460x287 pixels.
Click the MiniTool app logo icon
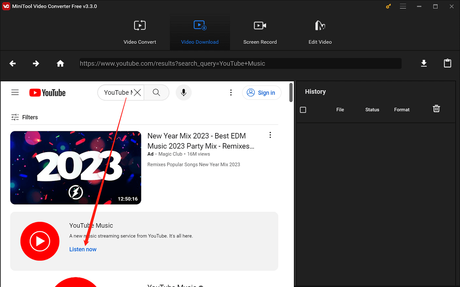(6, 6)
